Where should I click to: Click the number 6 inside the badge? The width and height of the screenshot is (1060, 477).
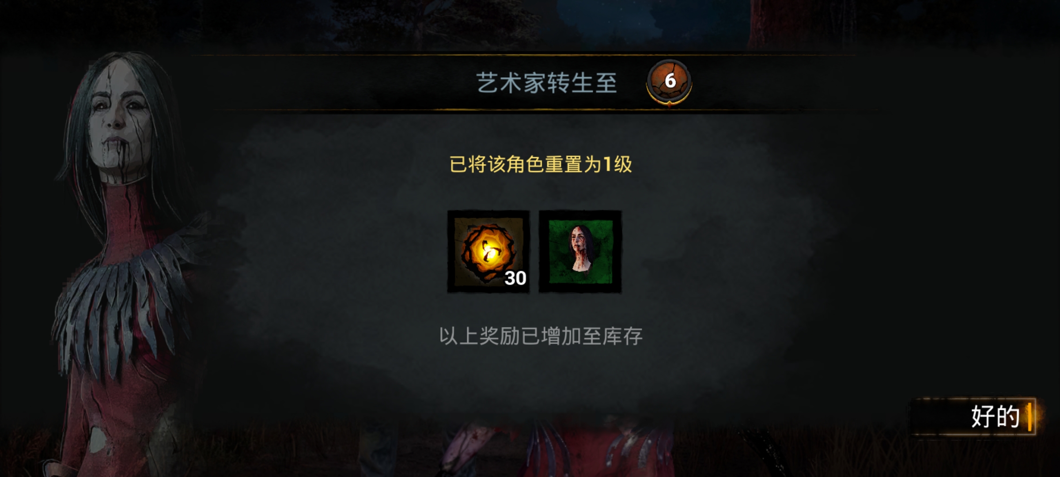tap(670, 81)
